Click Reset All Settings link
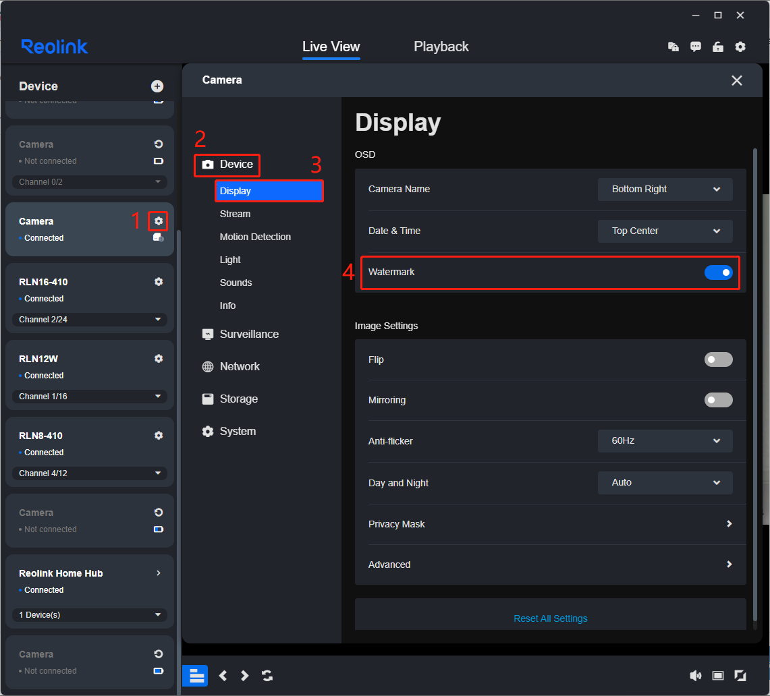This screenshot has width=770, height=696. [x=550, y=618]
